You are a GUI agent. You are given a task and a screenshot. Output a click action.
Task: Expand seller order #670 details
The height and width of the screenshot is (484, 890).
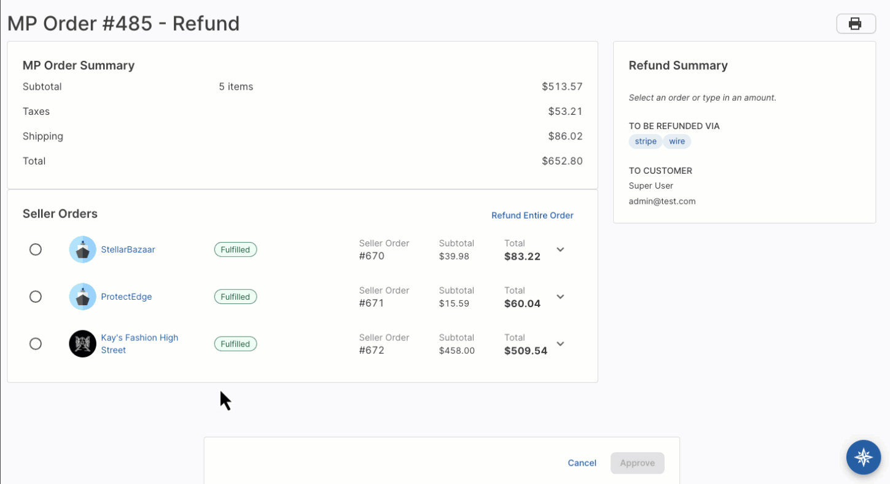pos(560,250)
